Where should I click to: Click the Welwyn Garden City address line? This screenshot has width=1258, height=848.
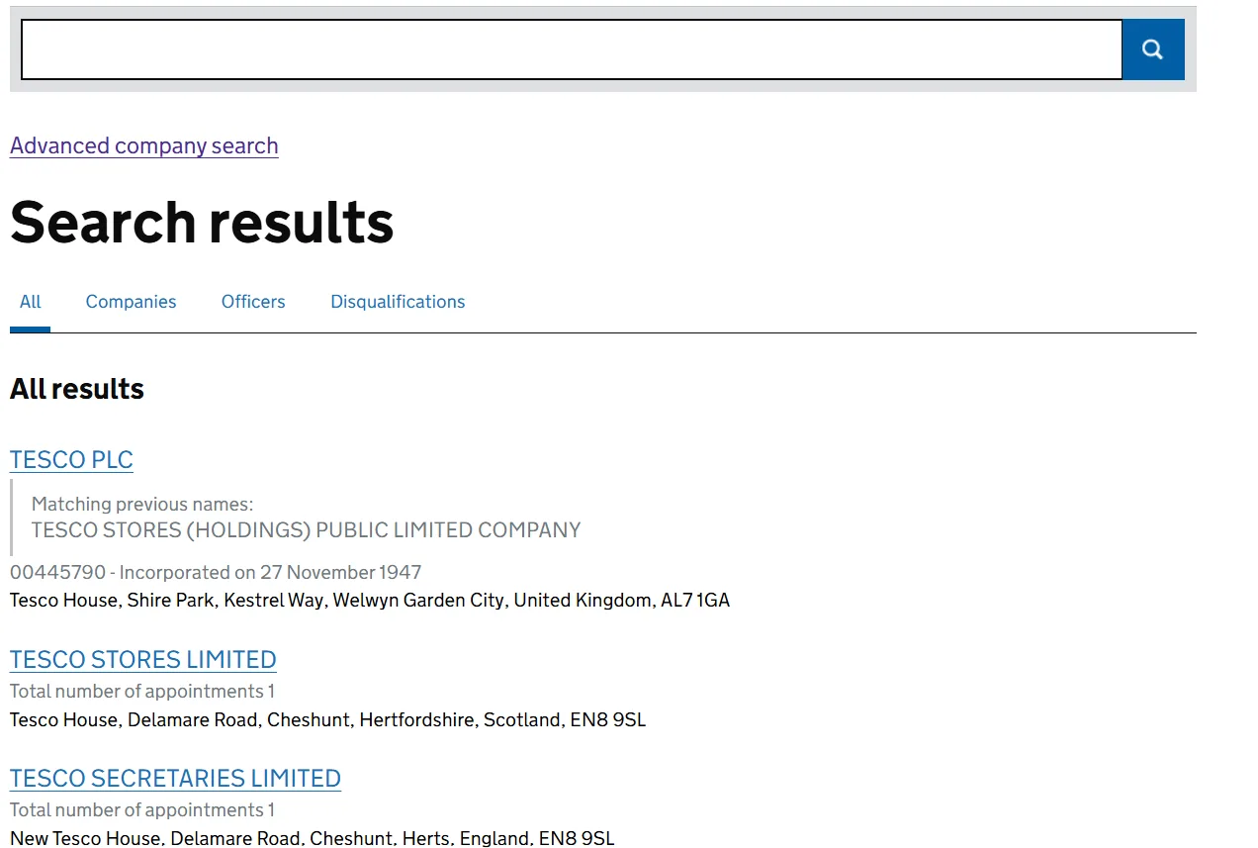(370, 601)
